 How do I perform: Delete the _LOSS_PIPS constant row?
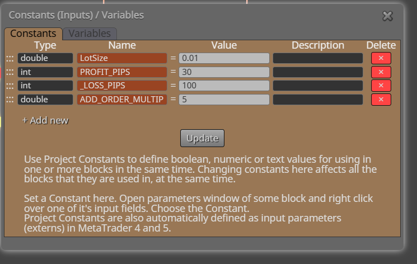pos(381,86)
